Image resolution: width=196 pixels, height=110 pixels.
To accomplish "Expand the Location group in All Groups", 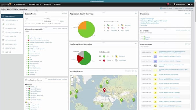I will tap(141, 37).
